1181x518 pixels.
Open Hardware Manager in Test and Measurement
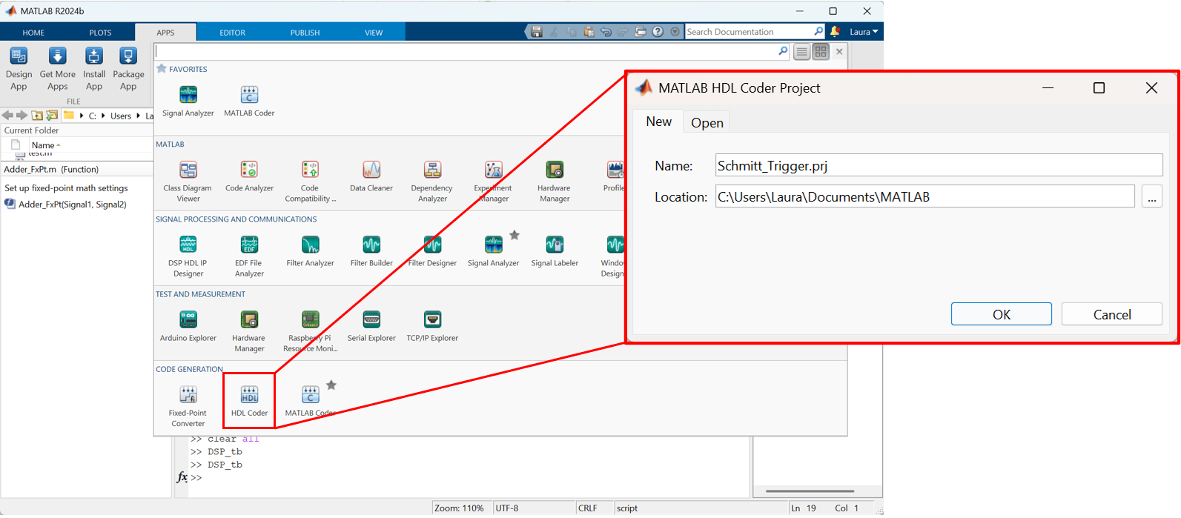249,331
